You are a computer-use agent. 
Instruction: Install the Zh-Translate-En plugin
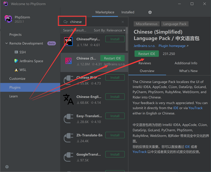tap(115, 135)
